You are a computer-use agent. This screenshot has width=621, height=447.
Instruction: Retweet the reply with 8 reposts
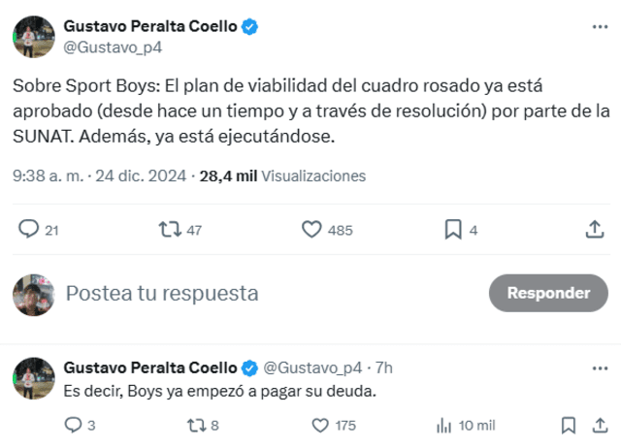point(195,425)
